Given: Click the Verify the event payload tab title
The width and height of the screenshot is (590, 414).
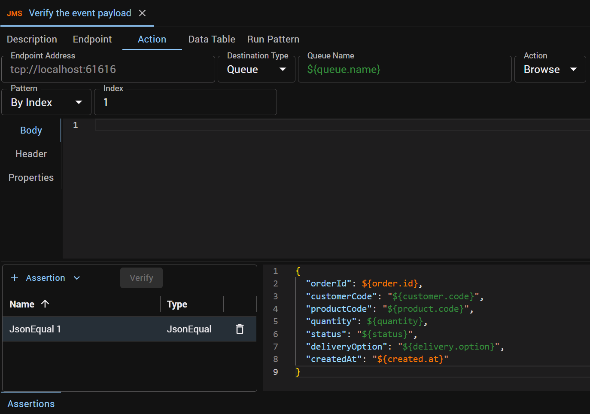Looking at the screenshot, I should 80,13.
